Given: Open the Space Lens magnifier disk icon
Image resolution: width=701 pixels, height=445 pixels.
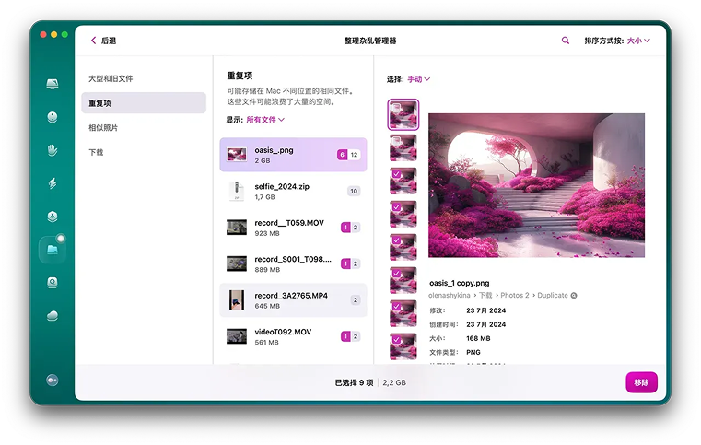Looking at the screenshot, I should pyautogui.click(x=53, y=283).
